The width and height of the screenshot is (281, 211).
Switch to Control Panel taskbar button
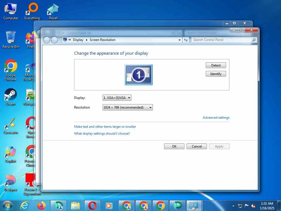(x=194, y=206)
